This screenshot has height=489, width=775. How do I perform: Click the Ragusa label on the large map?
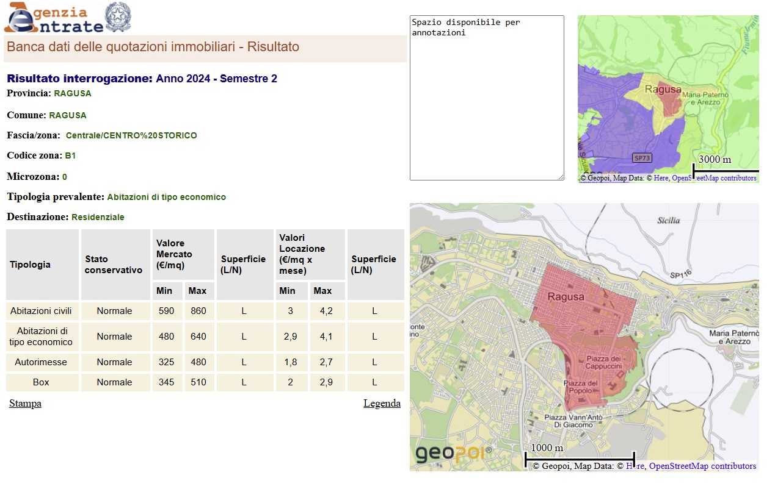point(566,298)
